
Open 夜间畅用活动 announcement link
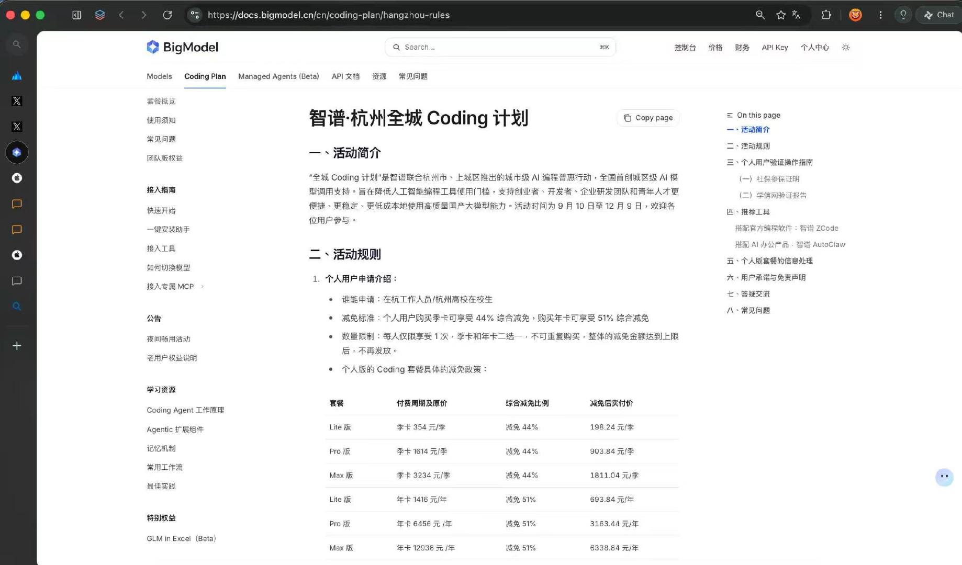(168, 339)
